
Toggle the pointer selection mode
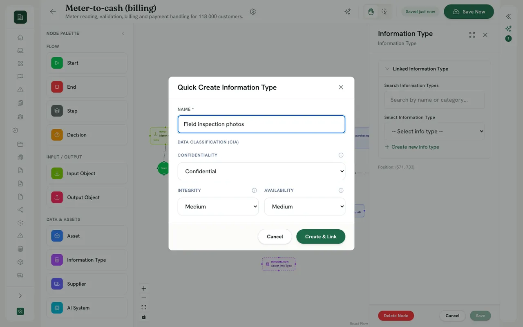click(x=384, y=12)
